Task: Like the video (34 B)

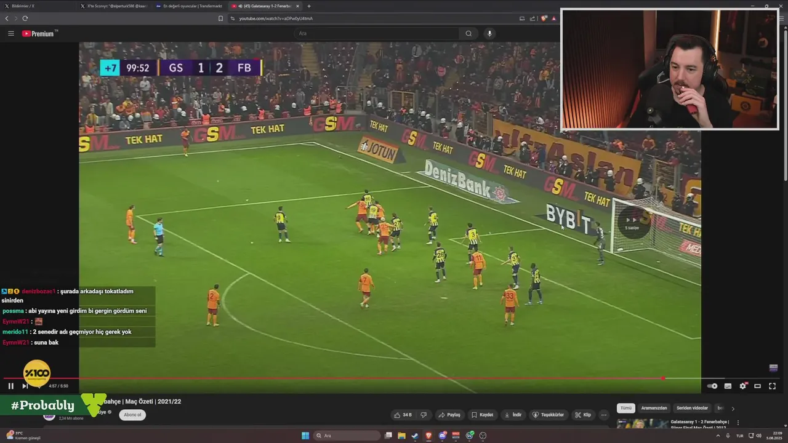Action: 403,415
